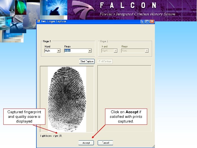Click the Right Index Finger quality score text

coord(51,136)
